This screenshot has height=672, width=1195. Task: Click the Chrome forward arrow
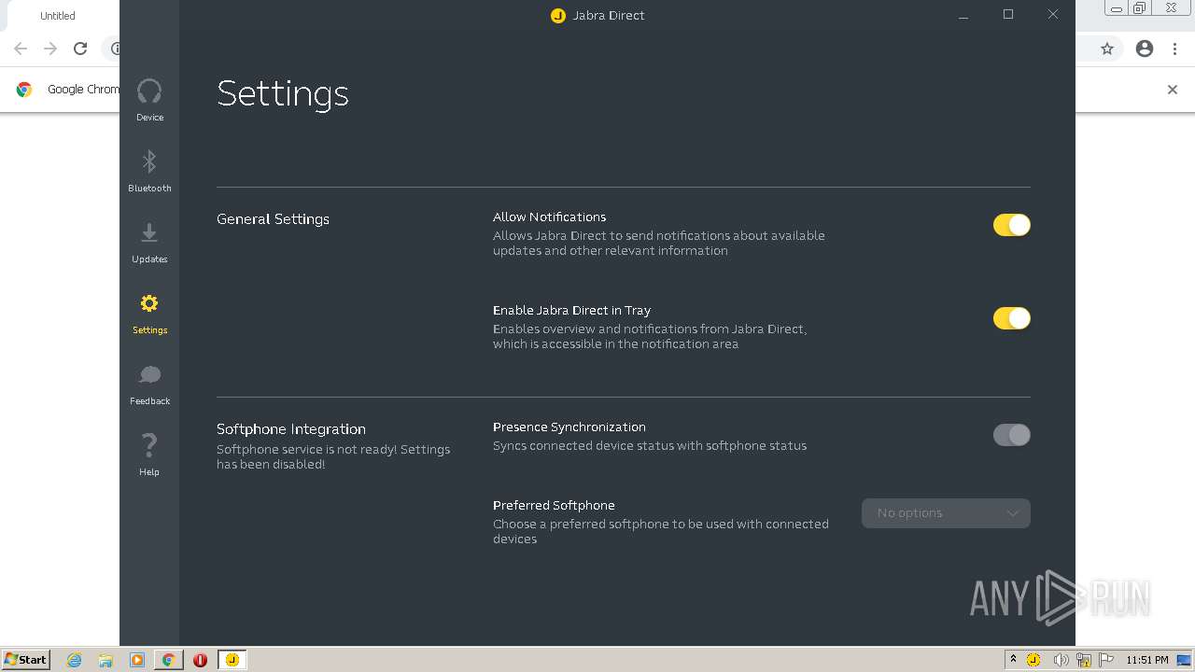[x=50, y=49]
